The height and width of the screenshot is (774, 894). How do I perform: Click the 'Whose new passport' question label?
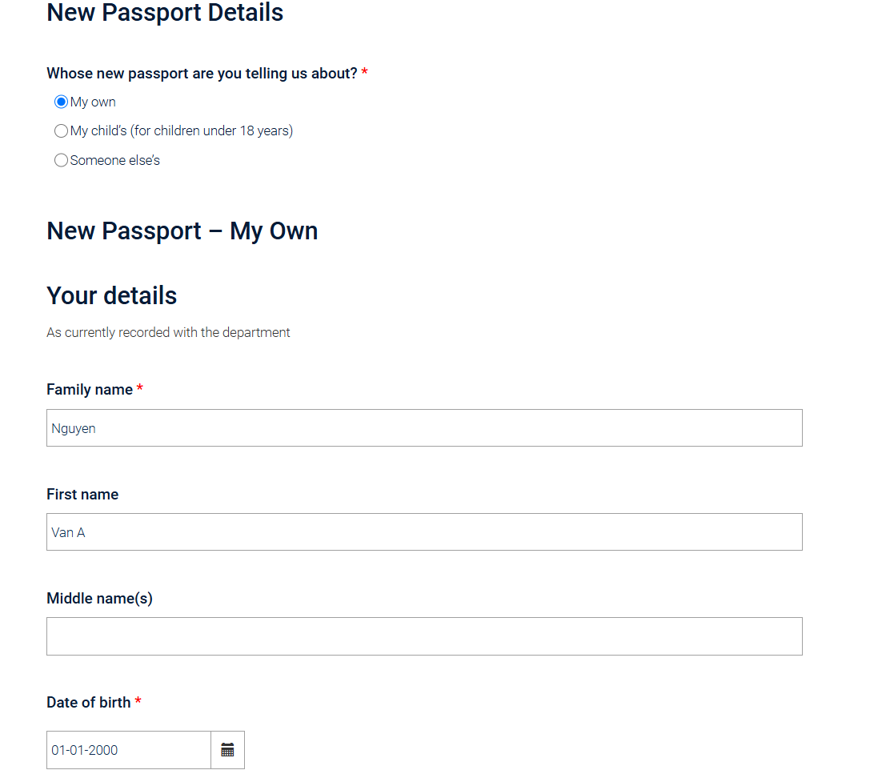click(202, 74)
